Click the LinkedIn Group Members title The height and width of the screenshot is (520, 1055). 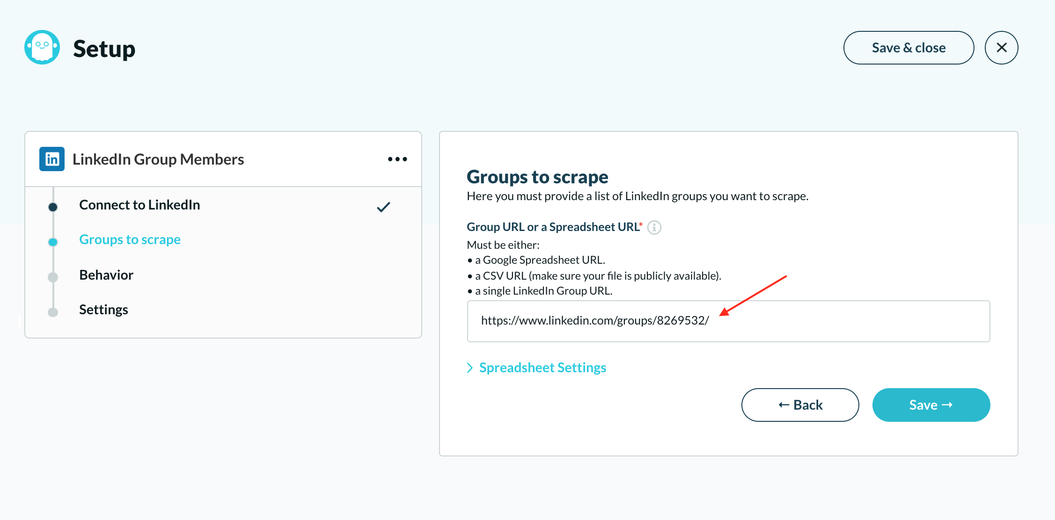(158, 159)
